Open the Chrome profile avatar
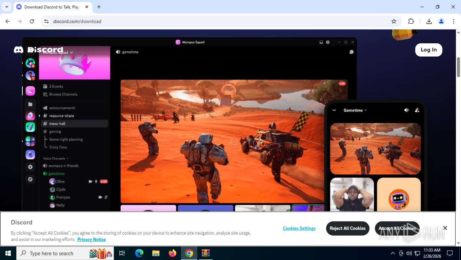Image resolution: width=461 pixels, height=260 pixels. click(441, 21)
